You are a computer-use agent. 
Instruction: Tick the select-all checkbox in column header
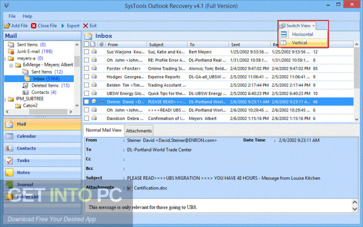tap(86, 44)
